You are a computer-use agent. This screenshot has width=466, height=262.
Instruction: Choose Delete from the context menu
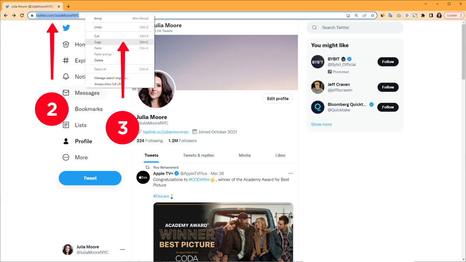120,60
